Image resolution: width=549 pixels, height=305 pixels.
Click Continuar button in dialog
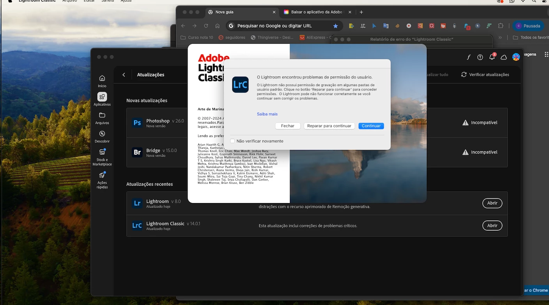(371, 126)
